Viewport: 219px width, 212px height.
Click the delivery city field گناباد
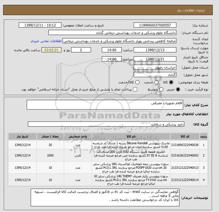[x=155, y=75]
